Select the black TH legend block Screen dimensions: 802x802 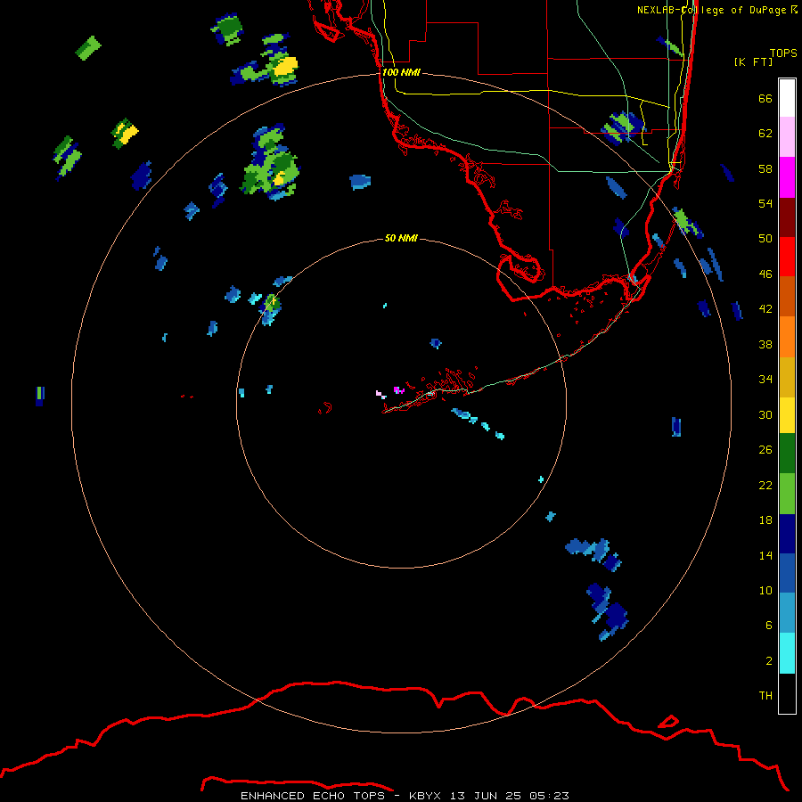787,693
